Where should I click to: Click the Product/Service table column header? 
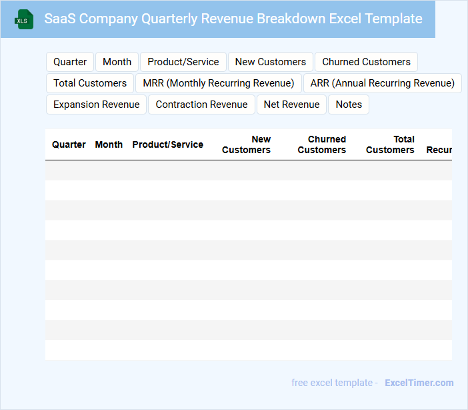(167, 144)
